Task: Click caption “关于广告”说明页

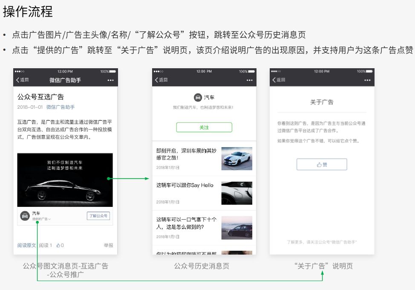Action: point(324,266)
